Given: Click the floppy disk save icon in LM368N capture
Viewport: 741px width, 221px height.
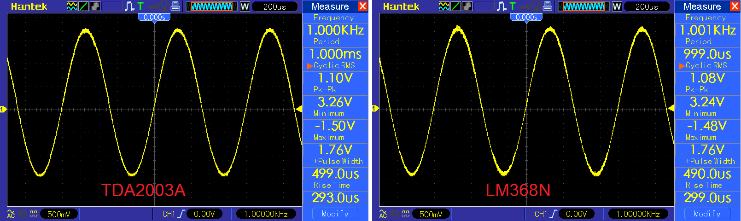Looking at the screenshot, I should pyautogui.click(x=536, y=6).
